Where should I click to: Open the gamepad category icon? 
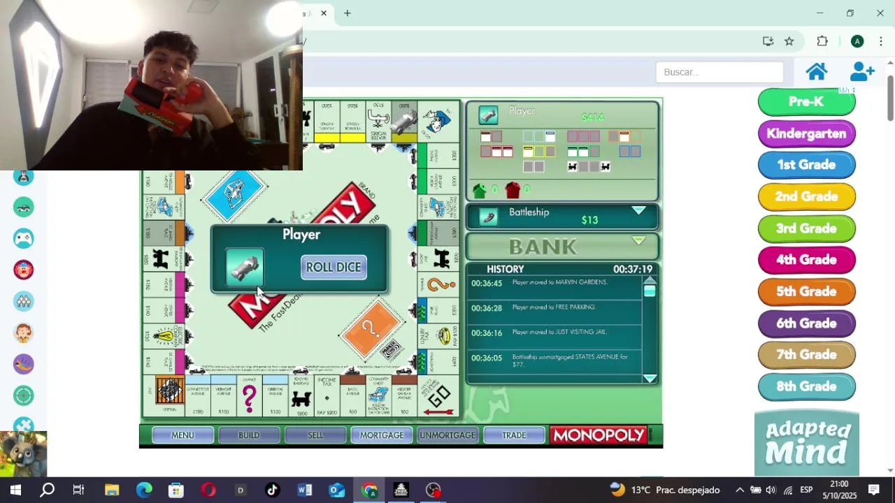coord(24,238)
